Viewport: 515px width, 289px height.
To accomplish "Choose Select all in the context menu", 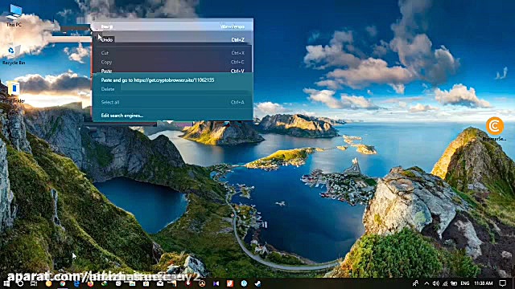I will 173,102.
